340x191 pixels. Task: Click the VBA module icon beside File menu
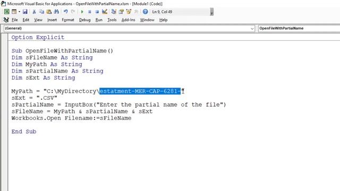6,20
